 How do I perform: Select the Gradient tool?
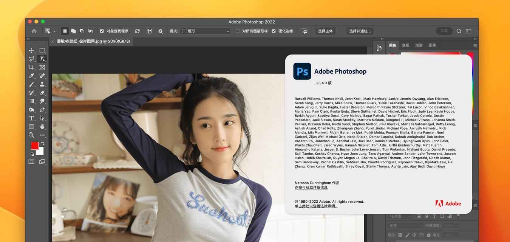tap(31, 101)
